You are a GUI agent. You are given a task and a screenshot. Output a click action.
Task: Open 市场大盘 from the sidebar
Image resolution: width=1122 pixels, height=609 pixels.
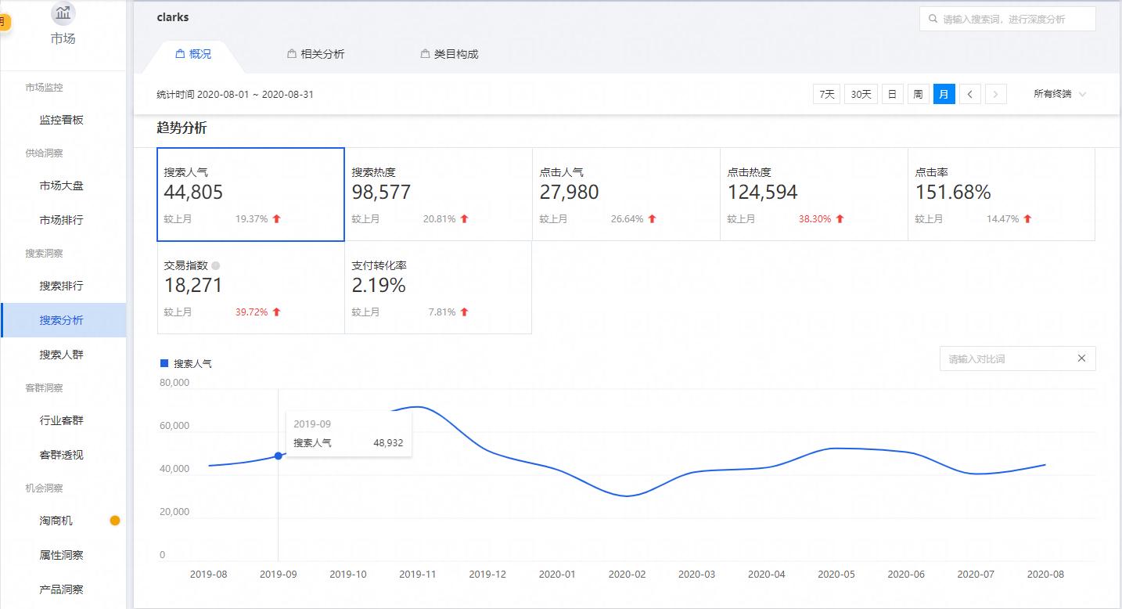pyautogui.click(x=61, y=186)
